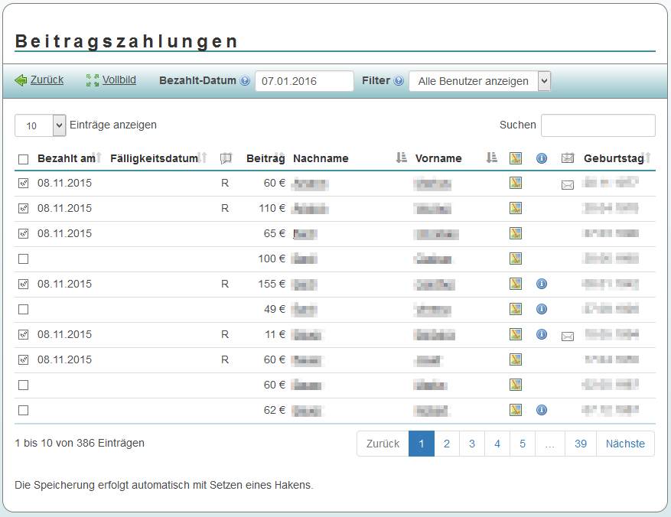Go to page 2 of results
Screen dimensions: 671x517
pyautogui.click(x=447, y=444)
